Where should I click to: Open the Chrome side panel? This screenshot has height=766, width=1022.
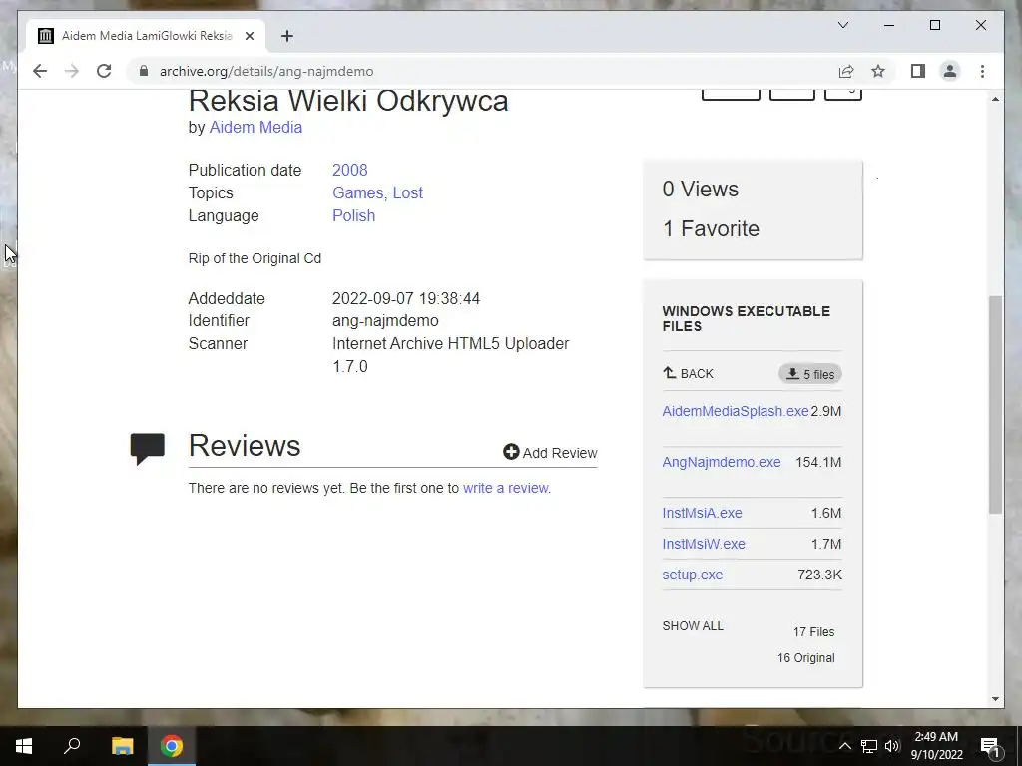[918, 71]
